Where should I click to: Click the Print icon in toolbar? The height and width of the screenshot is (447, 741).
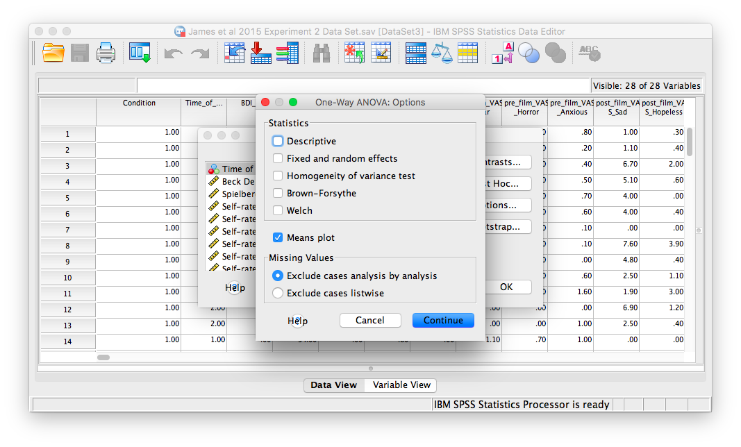click(x=106, y=53)
